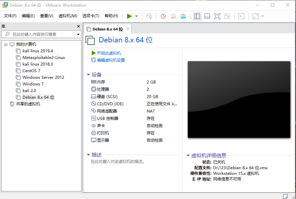
Task: Maximize the VMware Workstation window
Action: point(272,5)
